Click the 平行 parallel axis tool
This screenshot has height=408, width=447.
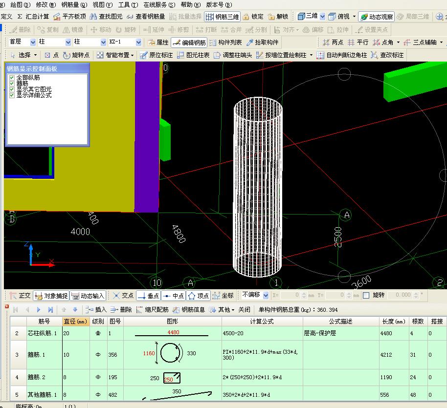point(358,43)
